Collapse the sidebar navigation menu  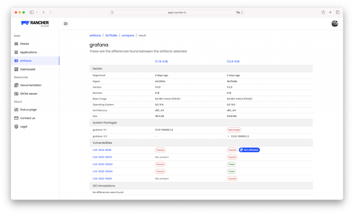click(x=66, y=23)
